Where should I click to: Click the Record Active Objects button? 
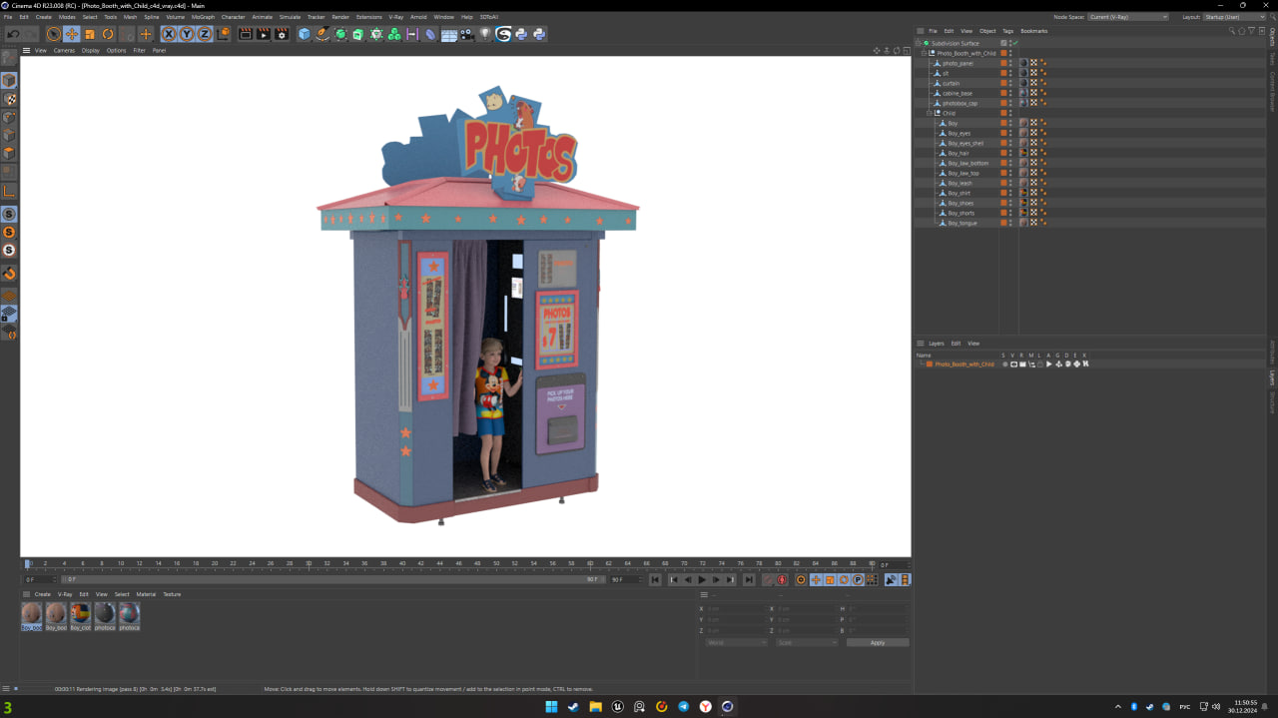pos(768,580)
